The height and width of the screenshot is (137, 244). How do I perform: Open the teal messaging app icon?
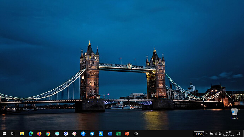[57, 133]
